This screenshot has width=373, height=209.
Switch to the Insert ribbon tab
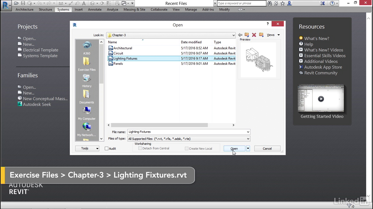pos(79,10)
